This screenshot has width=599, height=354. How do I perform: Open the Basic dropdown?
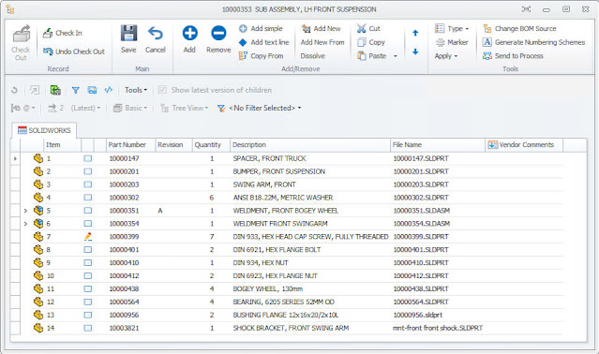click(130, 108)
